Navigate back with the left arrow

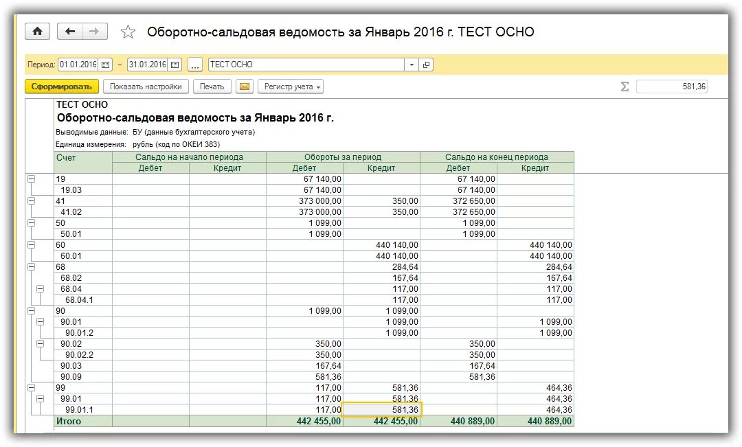[x=70, y=32]
